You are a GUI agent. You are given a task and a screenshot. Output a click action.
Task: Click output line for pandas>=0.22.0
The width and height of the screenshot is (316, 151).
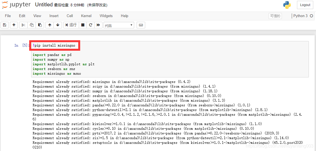click(142, 105)
